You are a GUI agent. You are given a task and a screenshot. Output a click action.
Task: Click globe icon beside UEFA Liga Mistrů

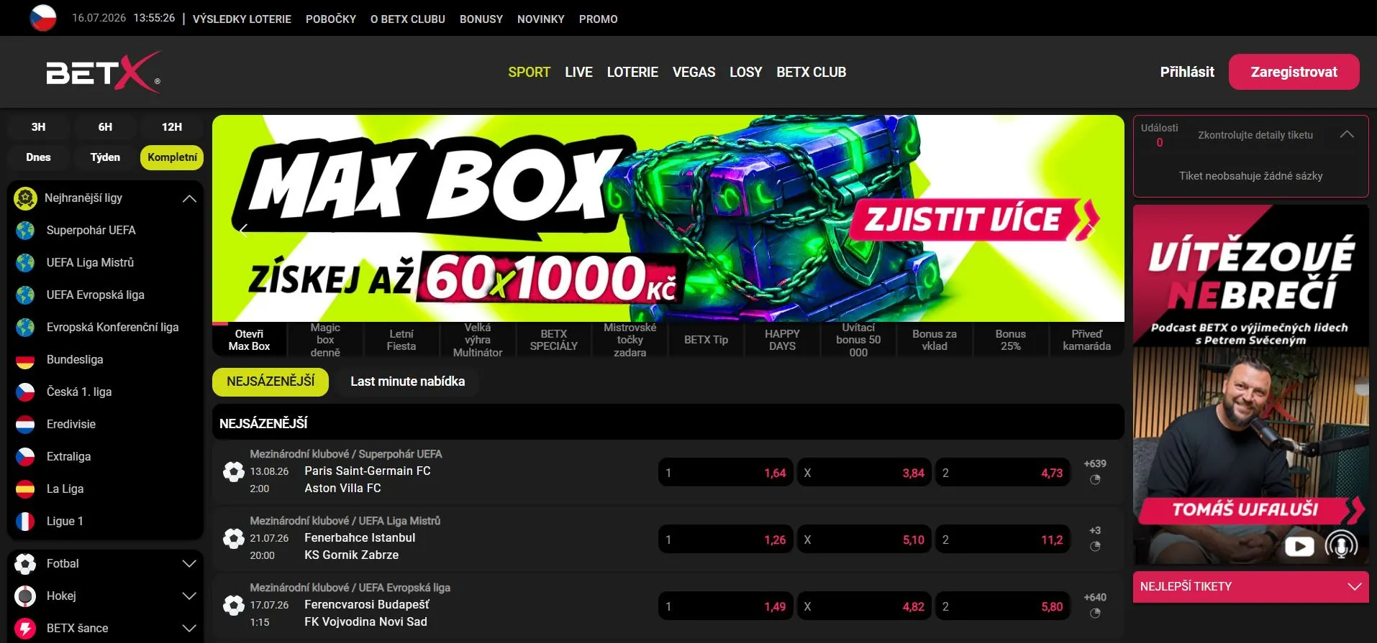25,263
